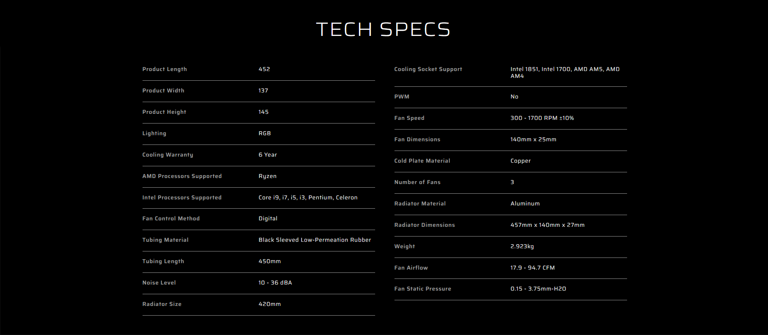Viewport: 768px width, 335px height.
Task: Select the Noise Level 10 - 36 dBA value
Action: [x=275, y=283]
